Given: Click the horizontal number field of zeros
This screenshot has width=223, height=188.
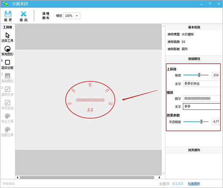Looking at the screenshot, I should pyautogui.click(x=201, y=98).
